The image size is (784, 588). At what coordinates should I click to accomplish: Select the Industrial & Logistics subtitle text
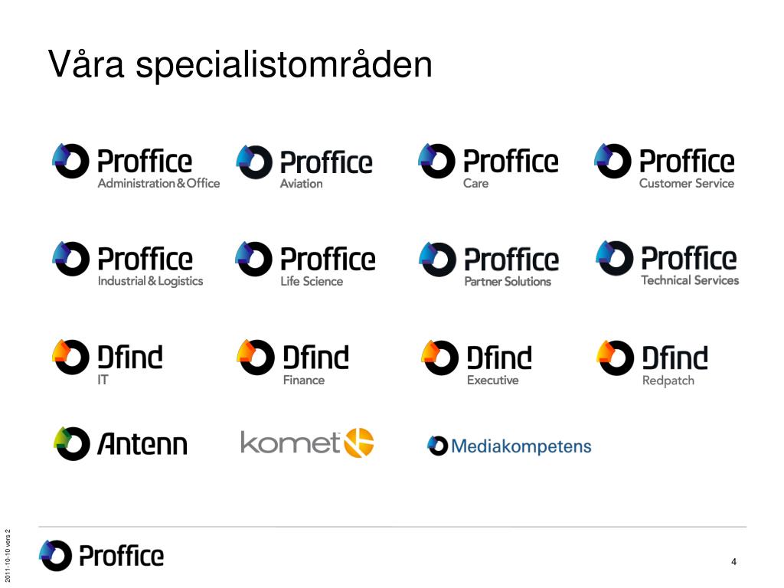(x=151, y=282)
